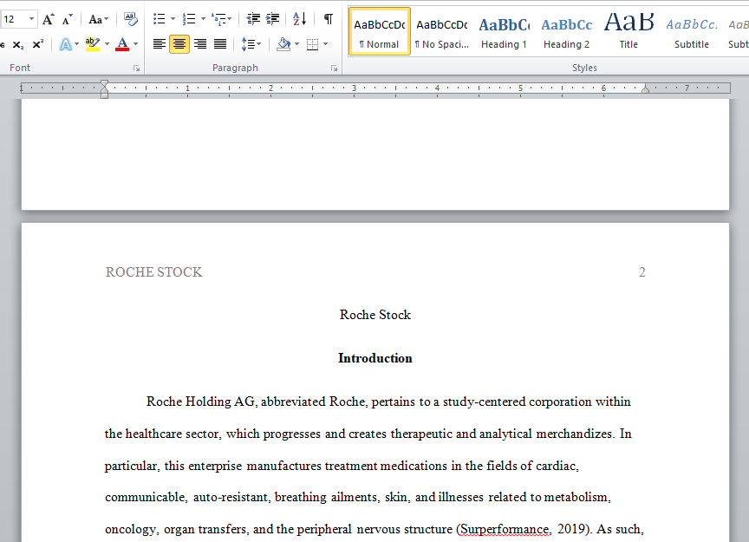This screenshot has width=749, height=542.
Task: Open the Font dialog launcher
Action: [x=137, y=69]
